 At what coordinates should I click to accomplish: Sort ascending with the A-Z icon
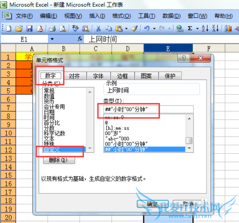[x=205, y=29]
